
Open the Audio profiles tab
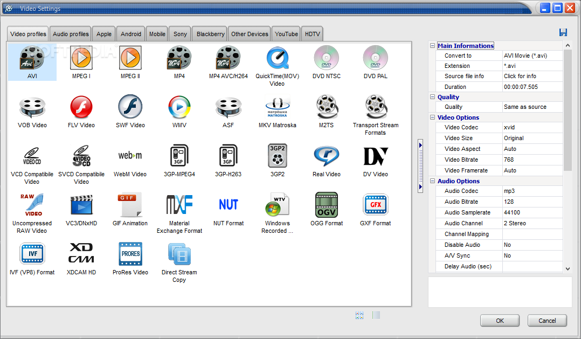click(71, 34)
